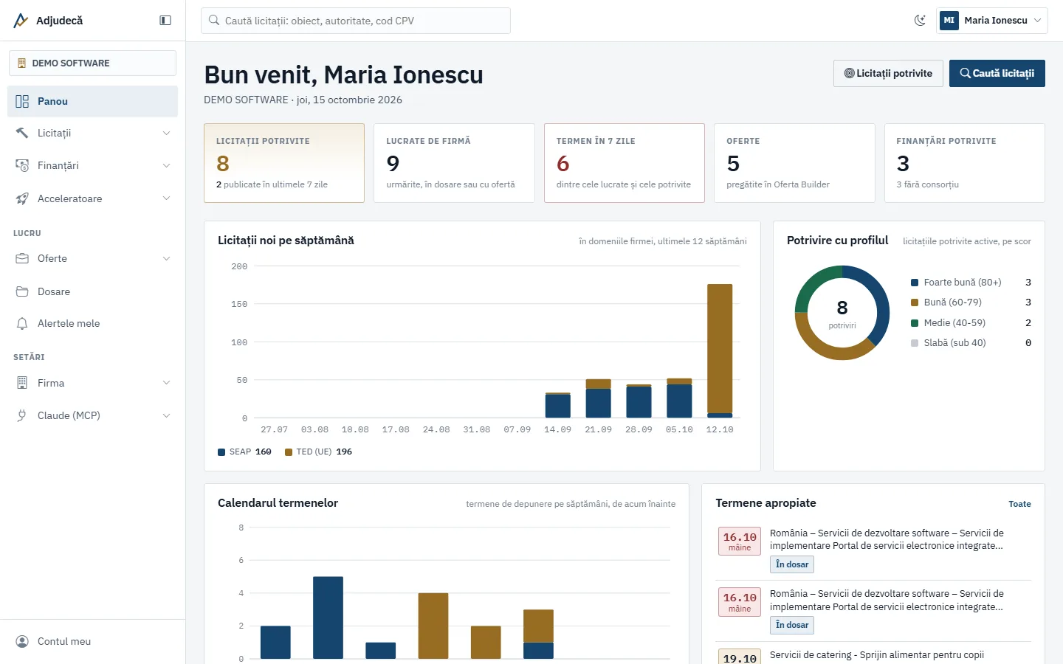Click the Alertele mele bell icon
Viewport: 1063px width, 664px height.
point(22,323)
